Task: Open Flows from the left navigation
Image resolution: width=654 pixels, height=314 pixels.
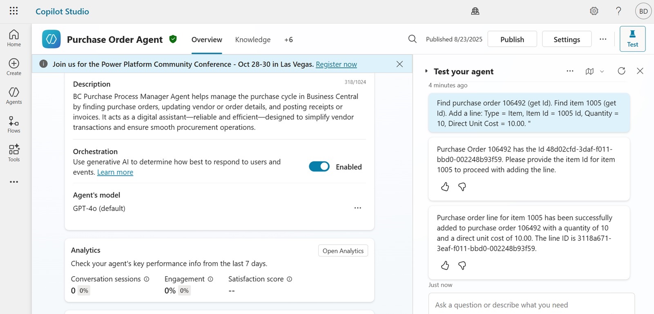Action: point(14,124)
